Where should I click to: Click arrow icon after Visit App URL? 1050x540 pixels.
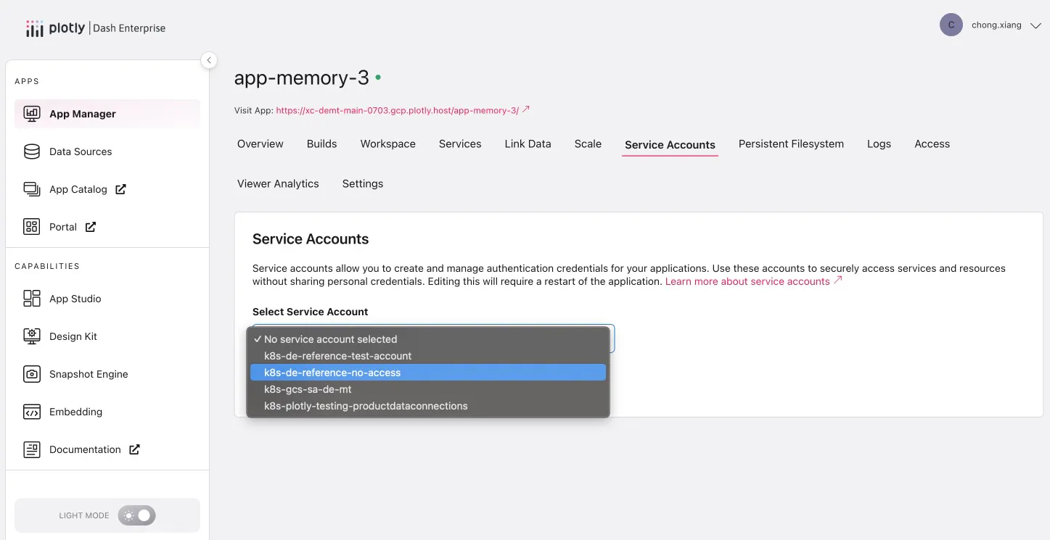[526, 109]
